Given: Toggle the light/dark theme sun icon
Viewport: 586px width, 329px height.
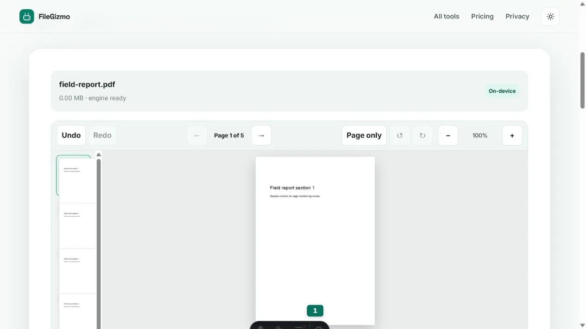Looking at the screenshot, I should click(x=550, y=17).
